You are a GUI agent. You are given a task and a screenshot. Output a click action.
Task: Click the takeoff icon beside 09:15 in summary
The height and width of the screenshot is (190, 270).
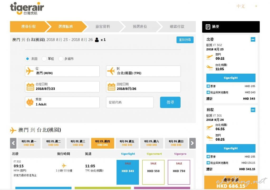tap(210, 57)
